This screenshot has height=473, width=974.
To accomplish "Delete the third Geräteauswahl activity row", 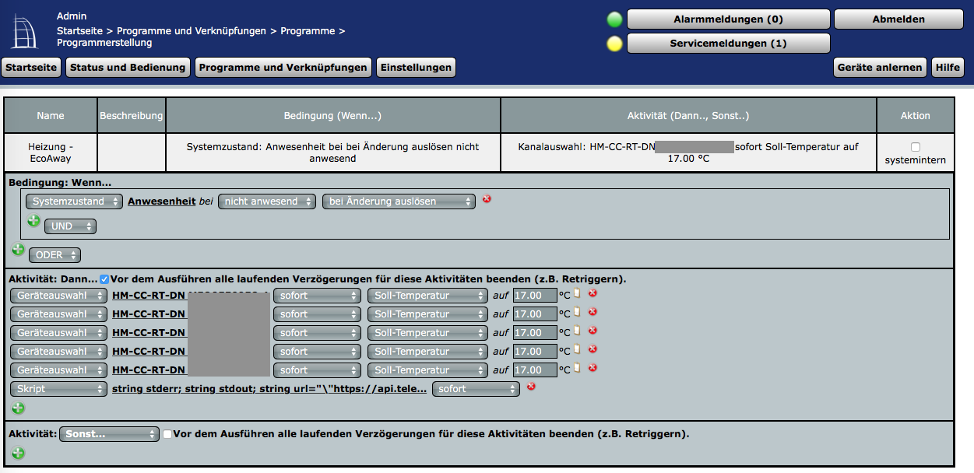I will pyautogui.click(x=592, y=330).
